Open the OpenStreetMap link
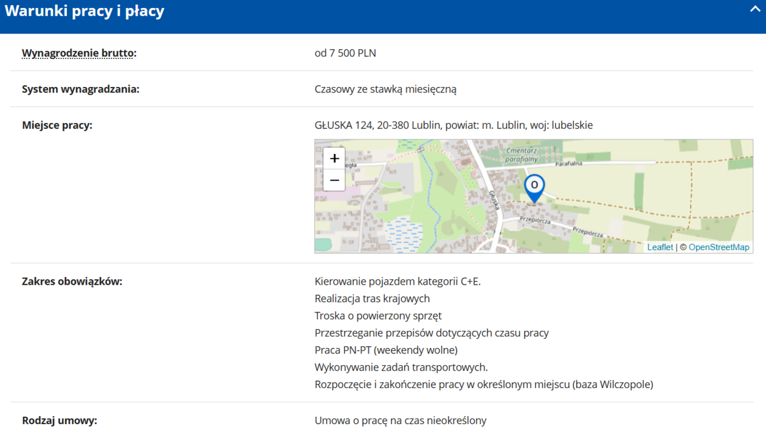This screenshot has width=766, height=435. (719, 247)
